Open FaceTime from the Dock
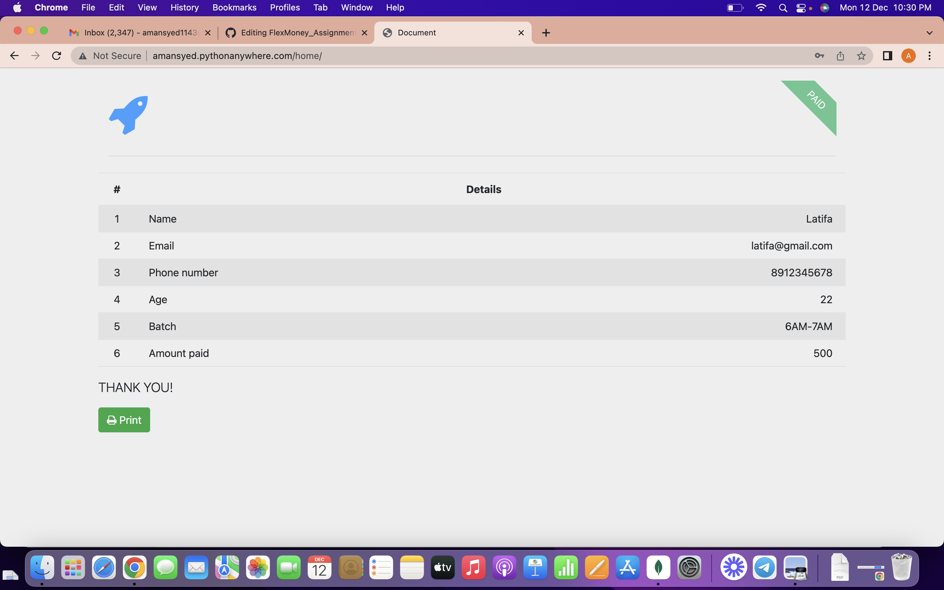The height and width of the screenshot is (590, 944). tap(289, 567)
